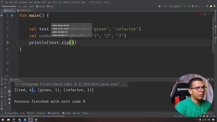Open the Code Time menu
The height and width of the screenshot is (122, 217).
tap(76, 2)
